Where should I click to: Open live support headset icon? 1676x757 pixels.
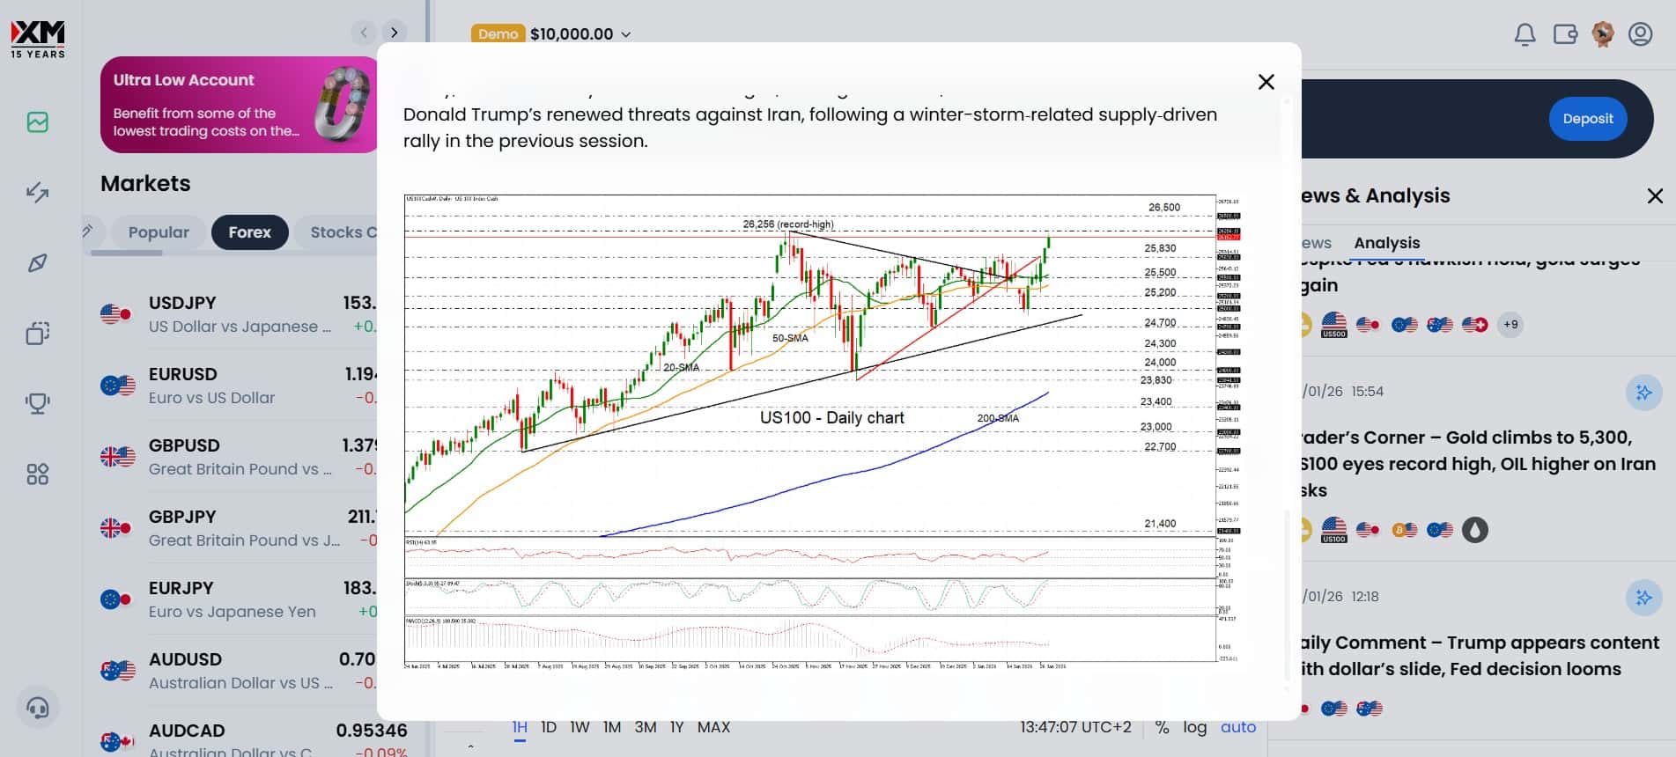(x=37, y=708)
